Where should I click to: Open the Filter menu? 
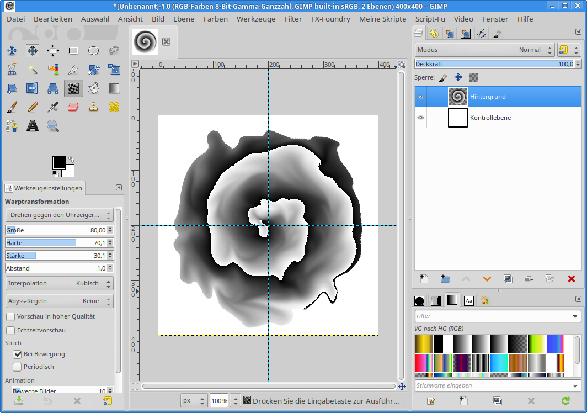click(293, 19)
